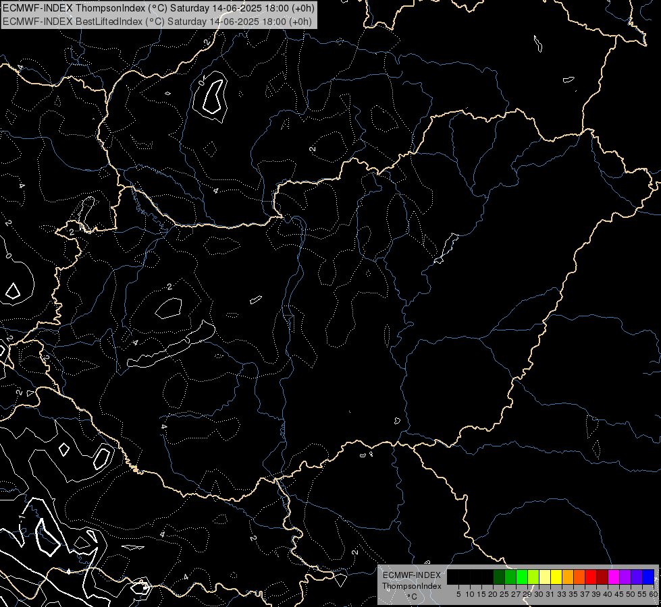Viewport: 661px width, 607px height.
Task: Select the pale yellow 30–31 legend swatch
Action: (x=545, y=577)
